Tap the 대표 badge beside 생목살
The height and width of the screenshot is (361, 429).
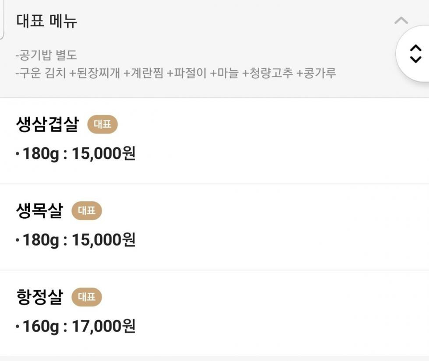[87, 211]
